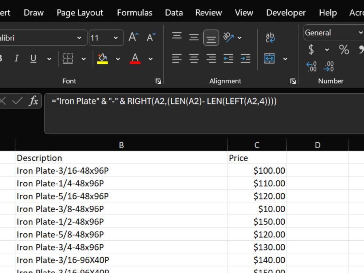Open Font settings dialog launcher

pos(158,81)
